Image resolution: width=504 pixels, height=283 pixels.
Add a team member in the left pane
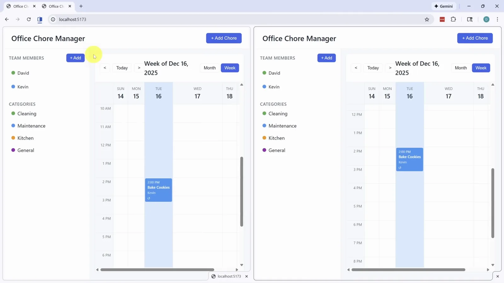coord(75,58)
